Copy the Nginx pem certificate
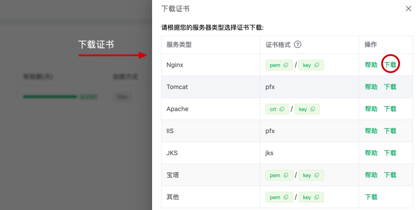The width and height of the screenshot is (418, 210). coord(279,65)
